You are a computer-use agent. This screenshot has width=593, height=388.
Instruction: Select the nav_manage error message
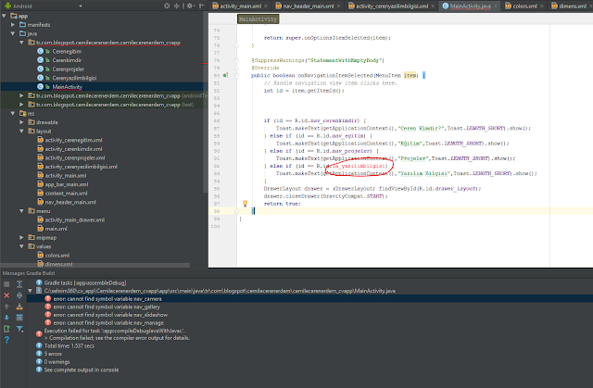(x=108, y=322)
